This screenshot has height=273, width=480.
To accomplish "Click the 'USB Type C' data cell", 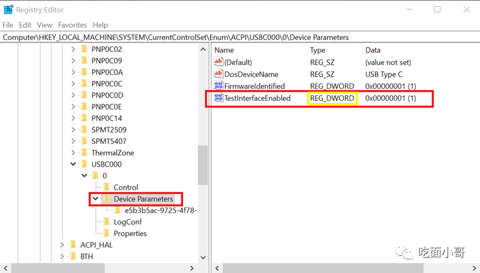I will point(384,74).
